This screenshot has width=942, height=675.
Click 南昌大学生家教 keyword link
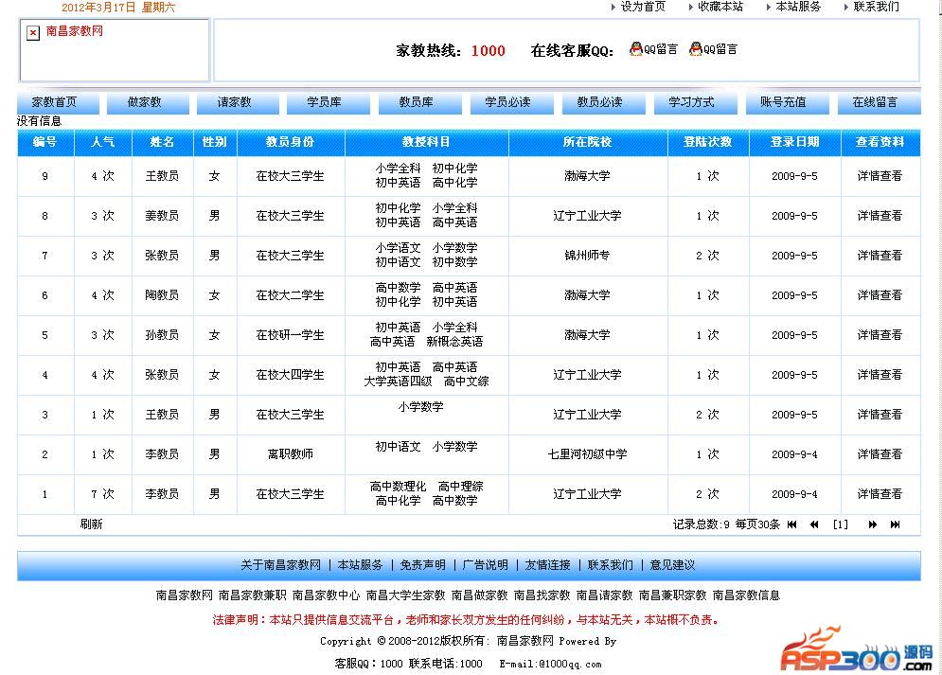(x=405, y=595)
